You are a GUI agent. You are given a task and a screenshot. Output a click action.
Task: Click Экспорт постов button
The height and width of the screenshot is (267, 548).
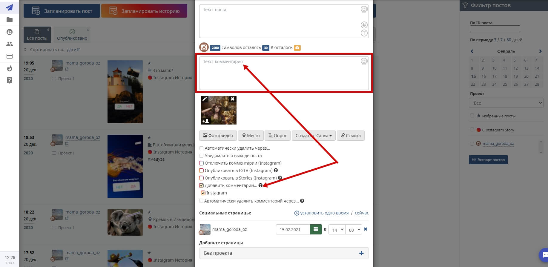point(488,160)
